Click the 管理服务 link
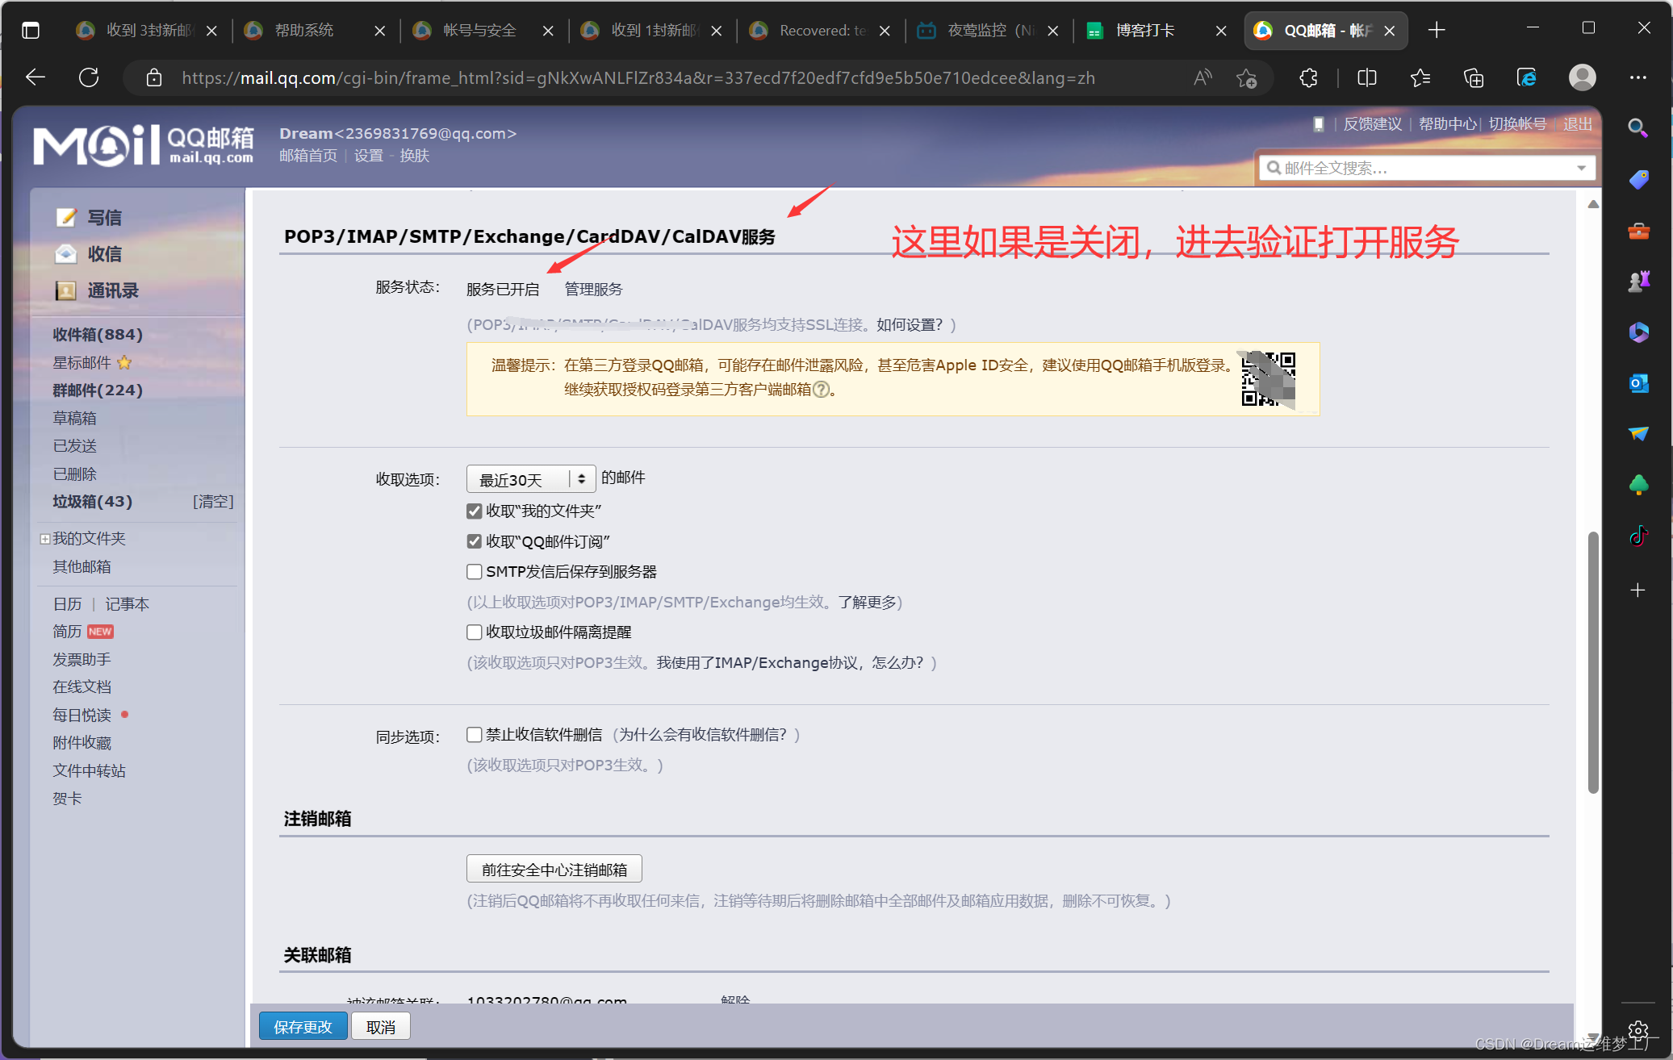The width and height of the screenshot is (1673, 1060). tap(593, 289)
